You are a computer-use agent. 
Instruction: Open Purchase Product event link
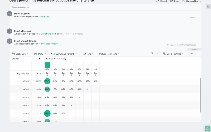tap(50, 44)
